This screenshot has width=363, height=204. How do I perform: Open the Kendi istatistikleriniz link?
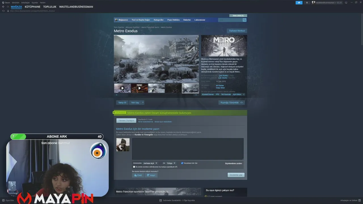[145, 122]
